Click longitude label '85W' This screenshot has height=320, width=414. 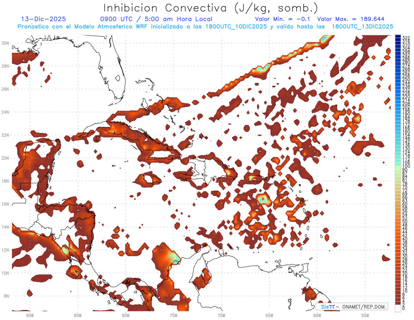(78, 316)
